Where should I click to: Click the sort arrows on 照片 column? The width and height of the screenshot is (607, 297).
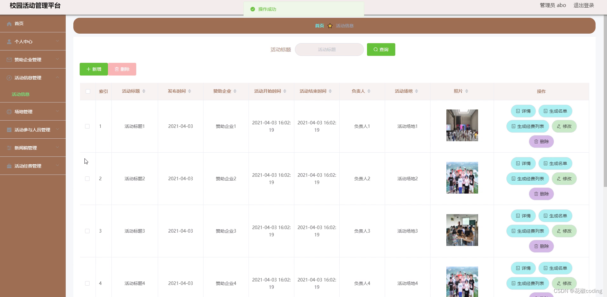pyautogui.click(x=467, y=91)
